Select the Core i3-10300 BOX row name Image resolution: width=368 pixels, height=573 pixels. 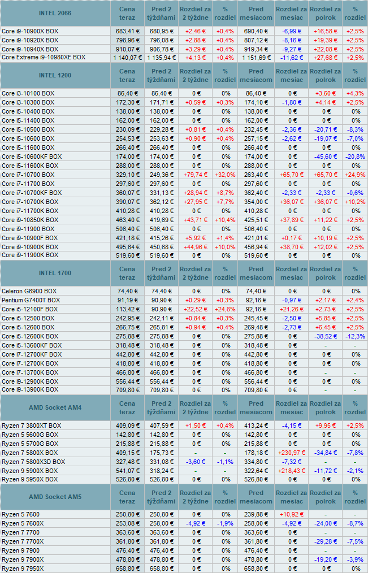click(28, 103)
